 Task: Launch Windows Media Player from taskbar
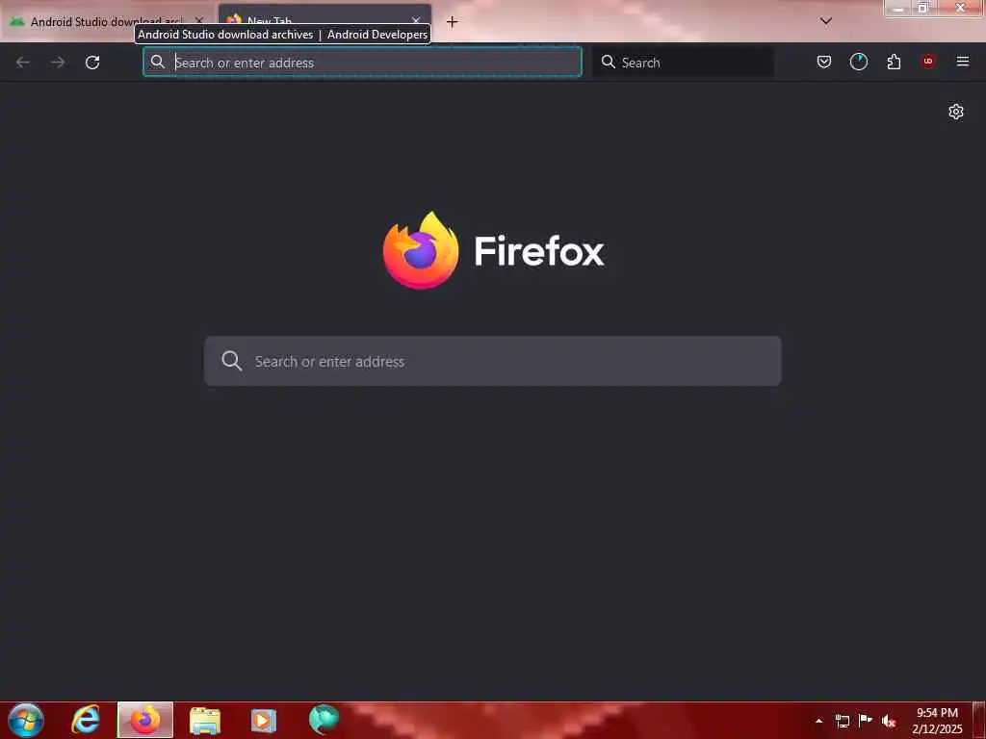coord(264,720)
